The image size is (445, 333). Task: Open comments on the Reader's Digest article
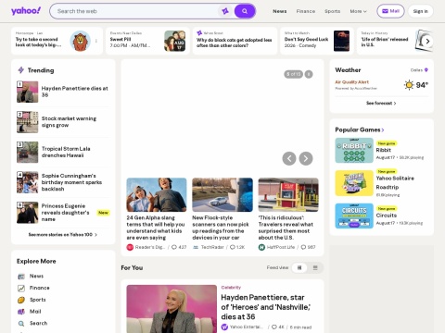coord(179,247)
